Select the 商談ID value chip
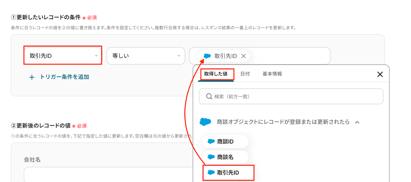The image size is (411, 182). point(225,141)
